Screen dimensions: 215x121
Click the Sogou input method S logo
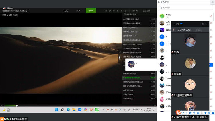pyautogui.click(x=178, y=112)
